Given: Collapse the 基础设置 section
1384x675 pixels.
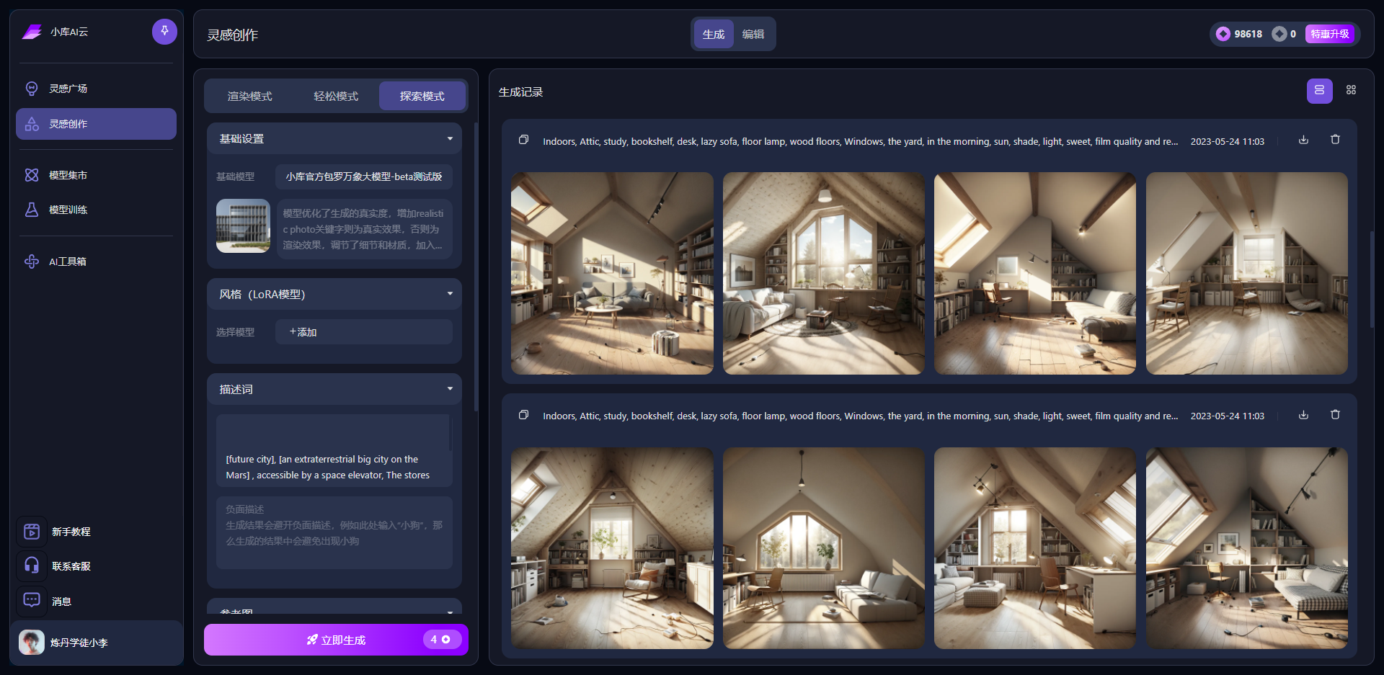Looking at the screenshot, I should [450, 139].
